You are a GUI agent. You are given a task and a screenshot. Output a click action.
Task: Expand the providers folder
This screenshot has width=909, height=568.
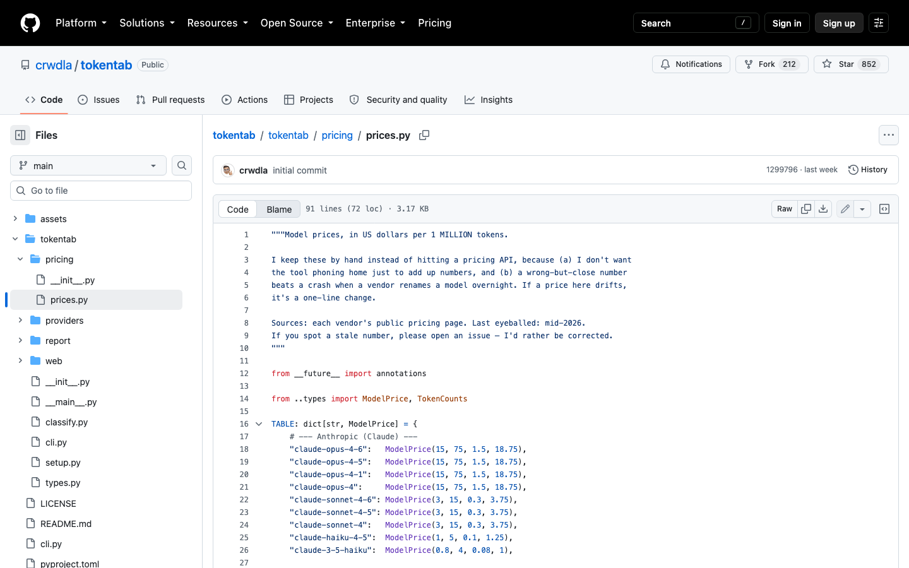coord(20,321)
